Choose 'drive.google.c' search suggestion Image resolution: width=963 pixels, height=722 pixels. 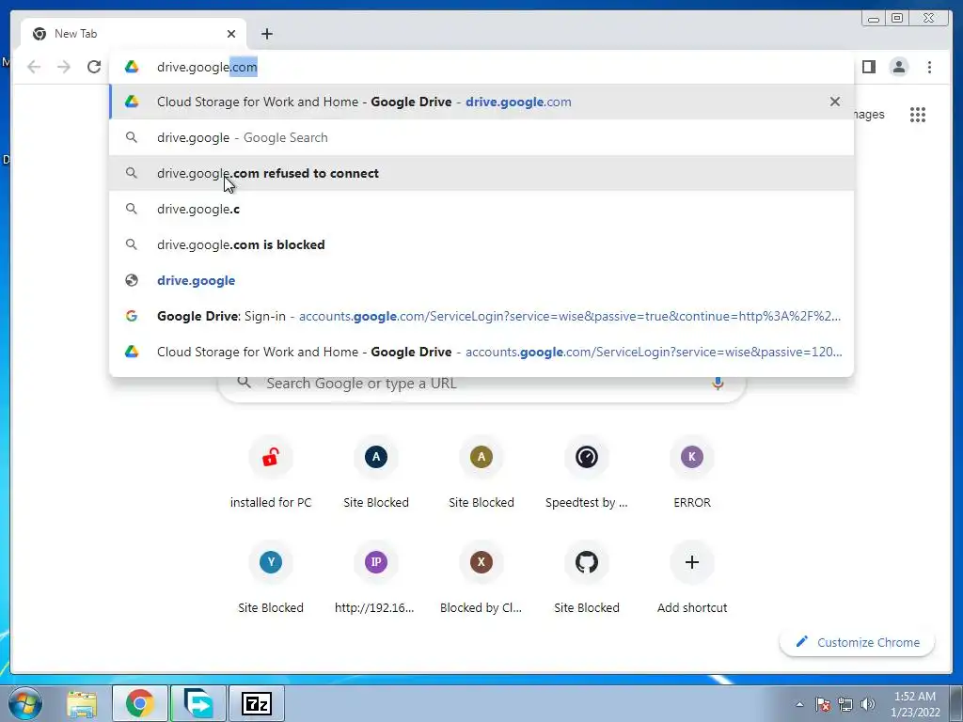click(481, 209)
